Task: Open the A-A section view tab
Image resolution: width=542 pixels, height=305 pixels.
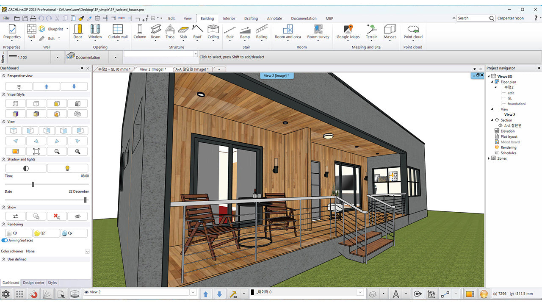Action: [191, 69]
